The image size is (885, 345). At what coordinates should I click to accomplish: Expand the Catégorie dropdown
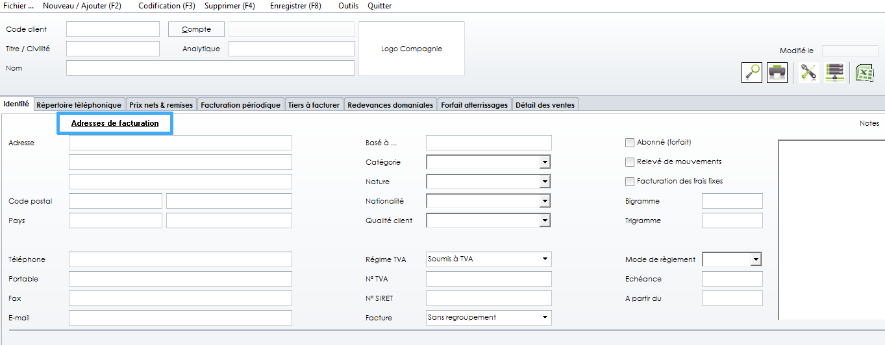point(545,162)
